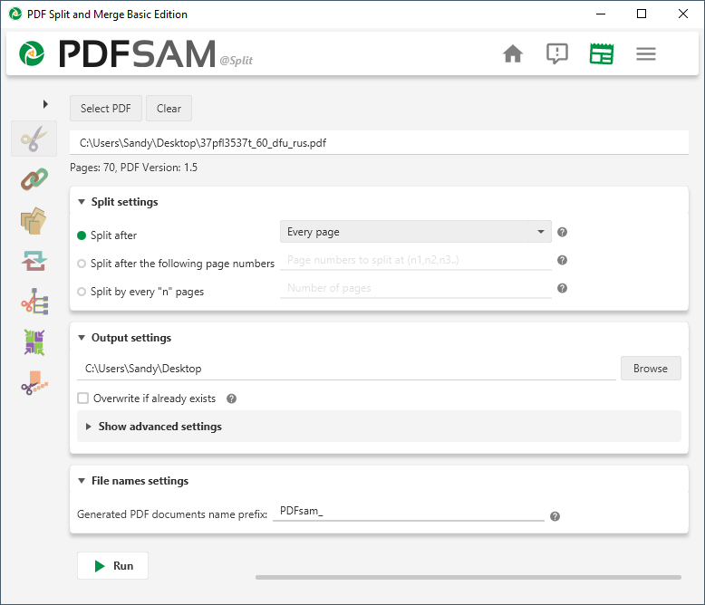This screenshot has height=605, width=705.
Task: Collapse the Split settings section
Action: tap(82, 202)
